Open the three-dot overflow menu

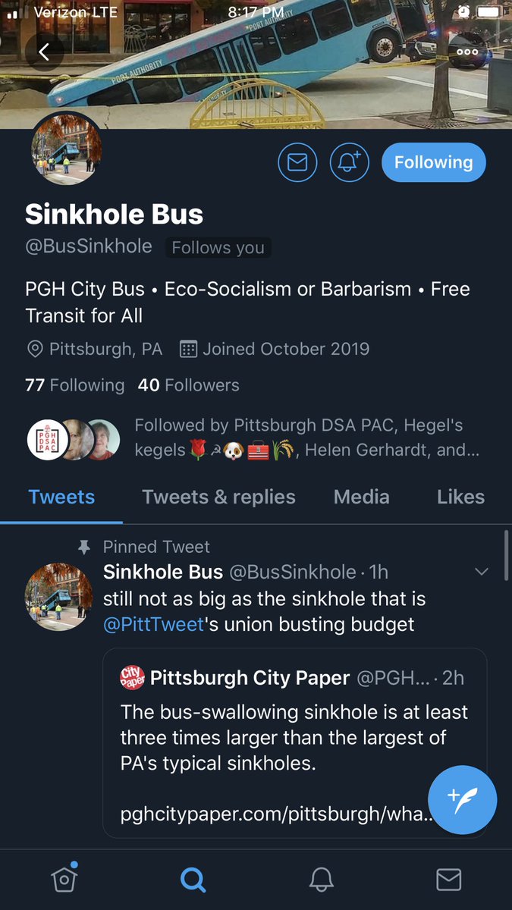(467, 52)
